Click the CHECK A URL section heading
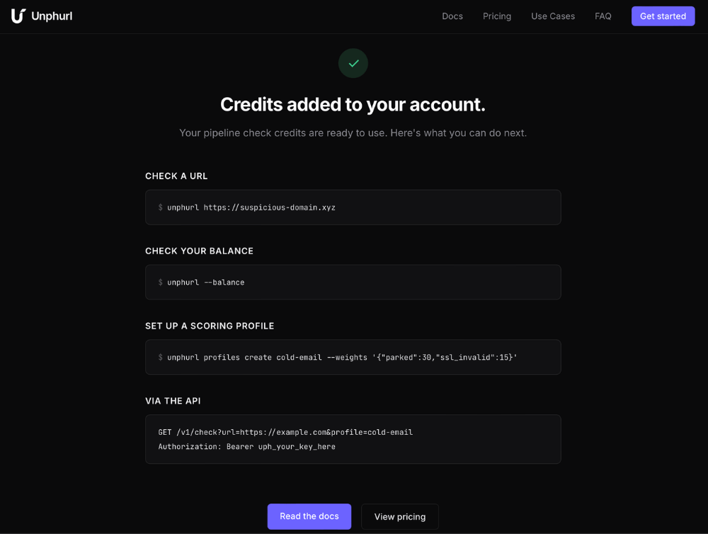Screen dimensions: 708x534 [x=176, y=176]
